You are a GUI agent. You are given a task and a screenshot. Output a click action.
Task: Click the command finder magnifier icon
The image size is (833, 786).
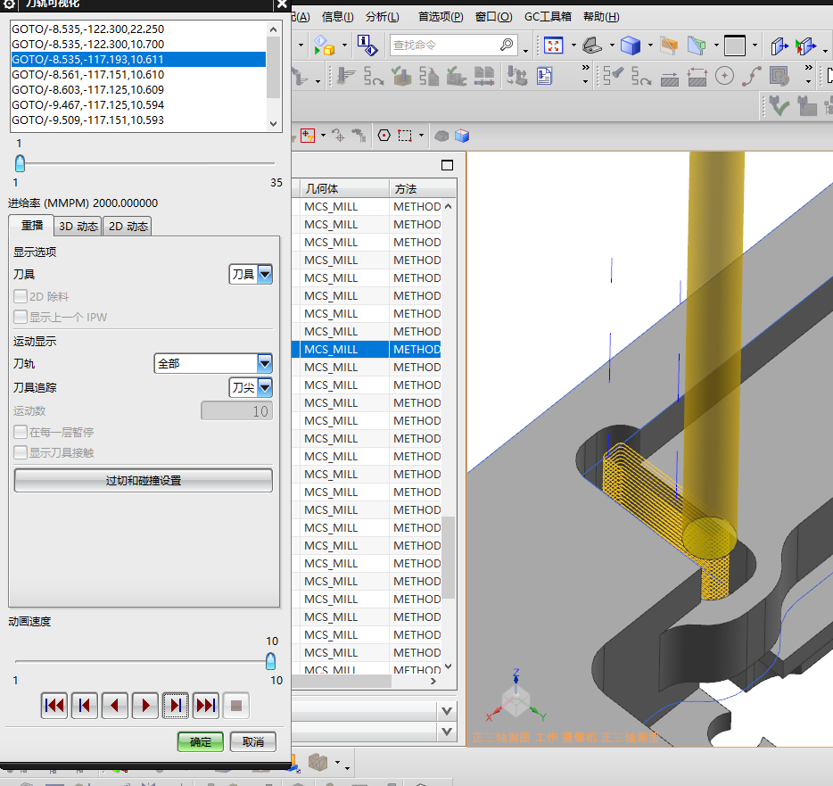(507, 45)
